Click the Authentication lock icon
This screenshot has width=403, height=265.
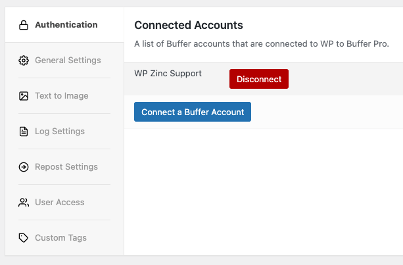pos(24,25)
